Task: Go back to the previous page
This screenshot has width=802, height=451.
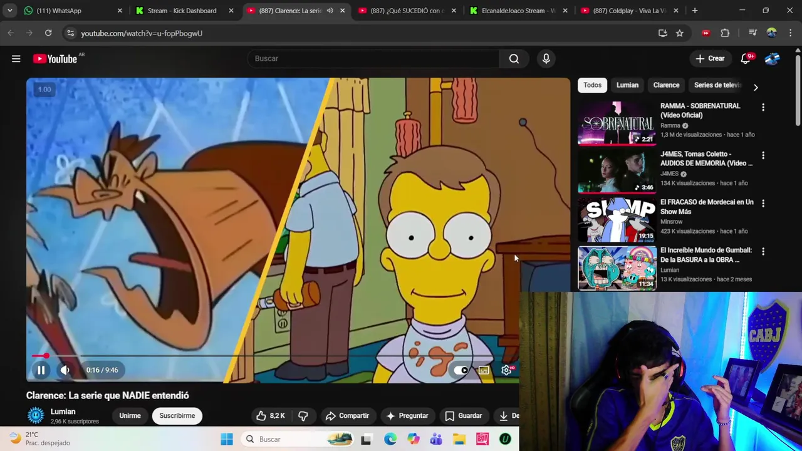Action: [x=11, y=33]
